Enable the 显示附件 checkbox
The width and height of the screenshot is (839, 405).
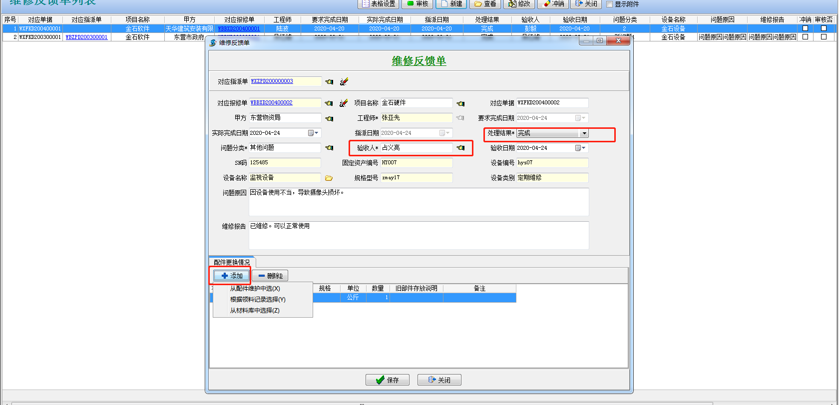(x=609, y=4)
